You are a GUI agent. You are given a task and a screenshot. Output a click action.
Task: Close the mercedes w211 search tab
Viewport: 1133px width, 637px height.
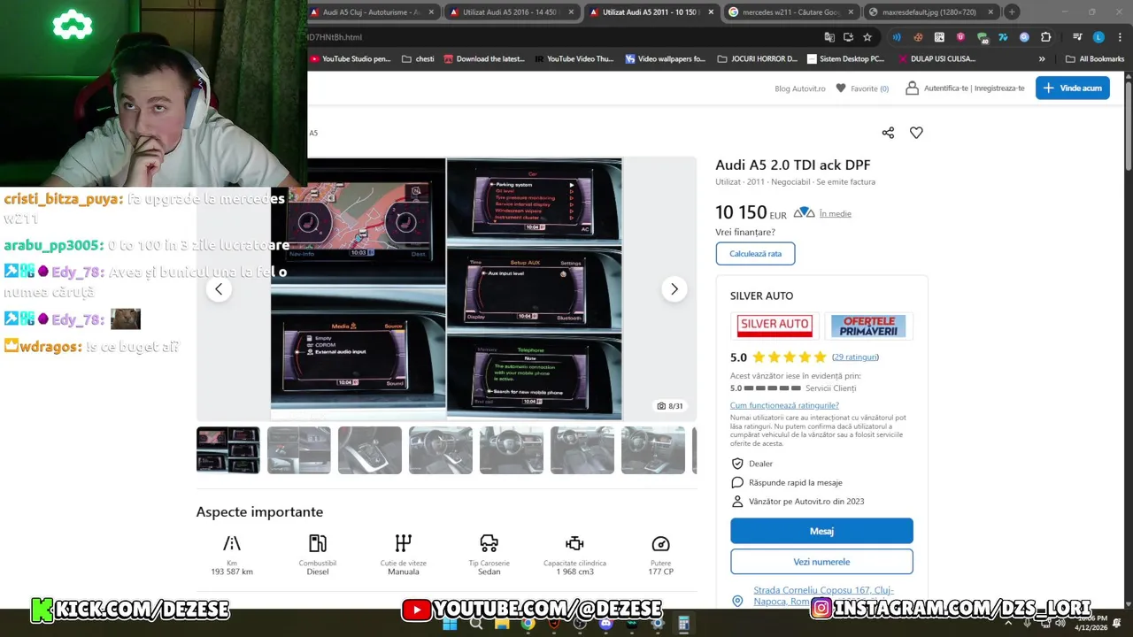pos(851,12)
